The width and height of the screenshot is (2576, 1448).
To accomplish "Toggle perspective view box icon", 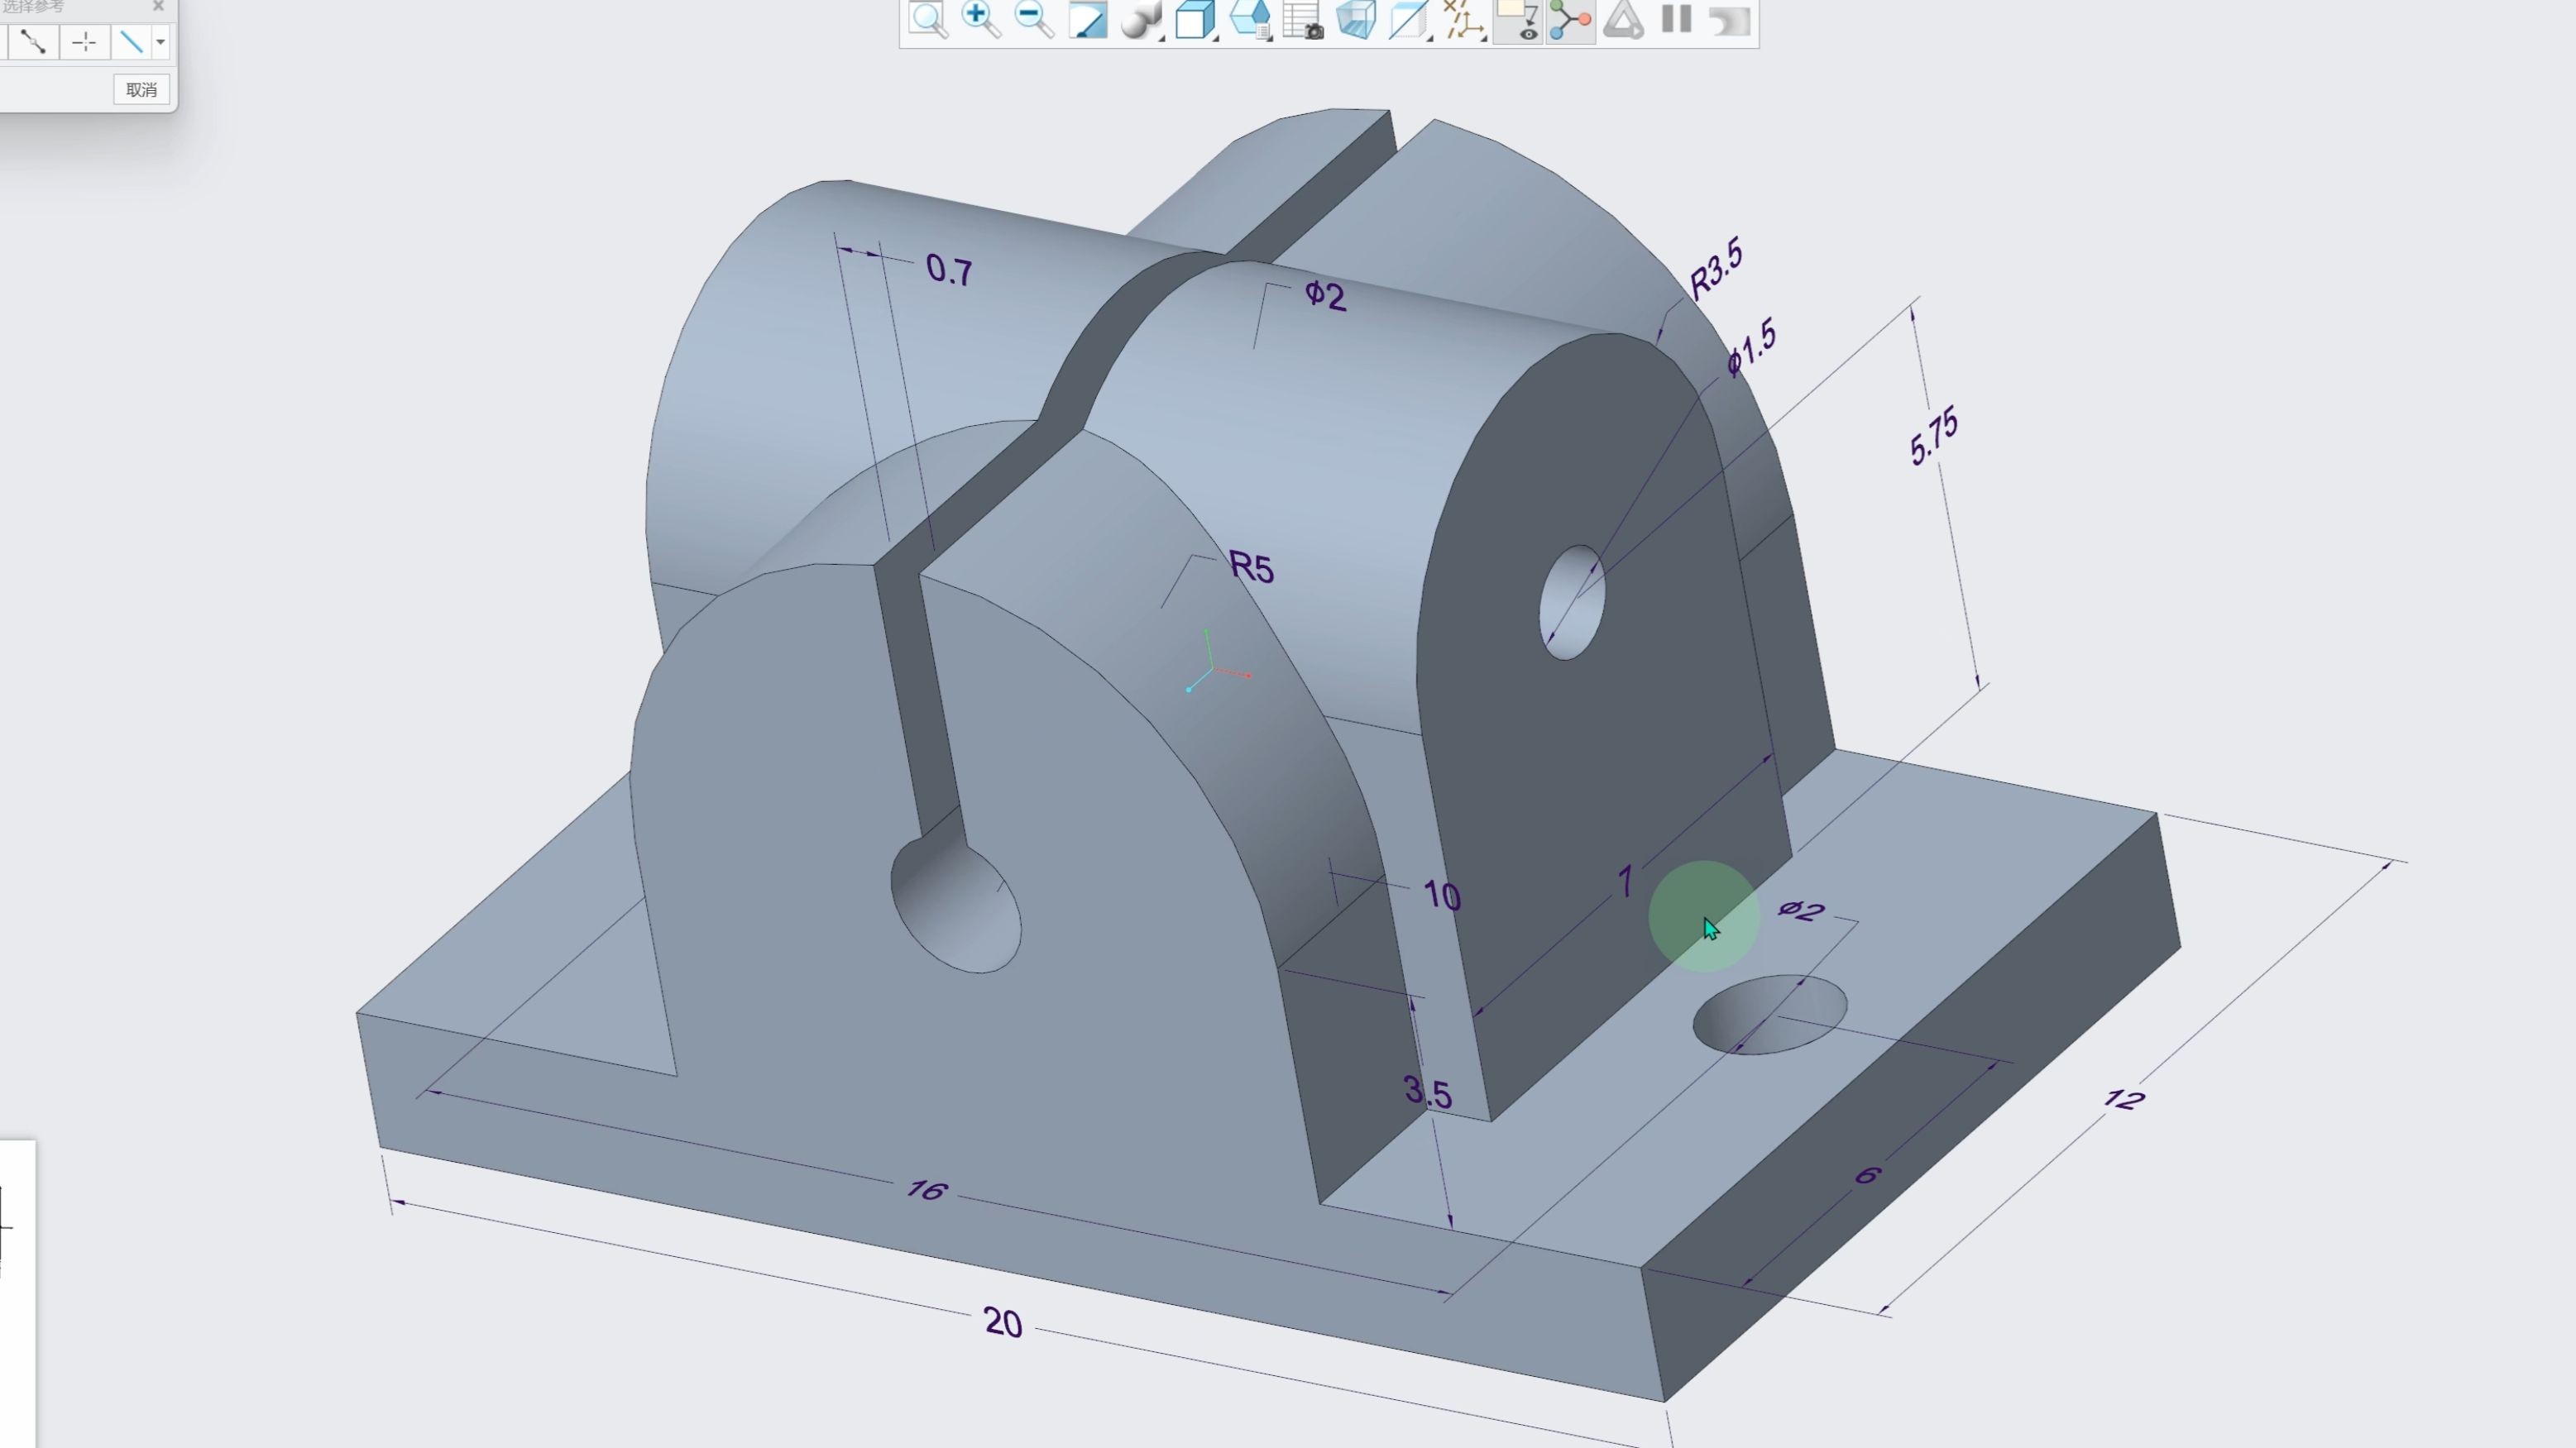I will (x=1356, y=20).
